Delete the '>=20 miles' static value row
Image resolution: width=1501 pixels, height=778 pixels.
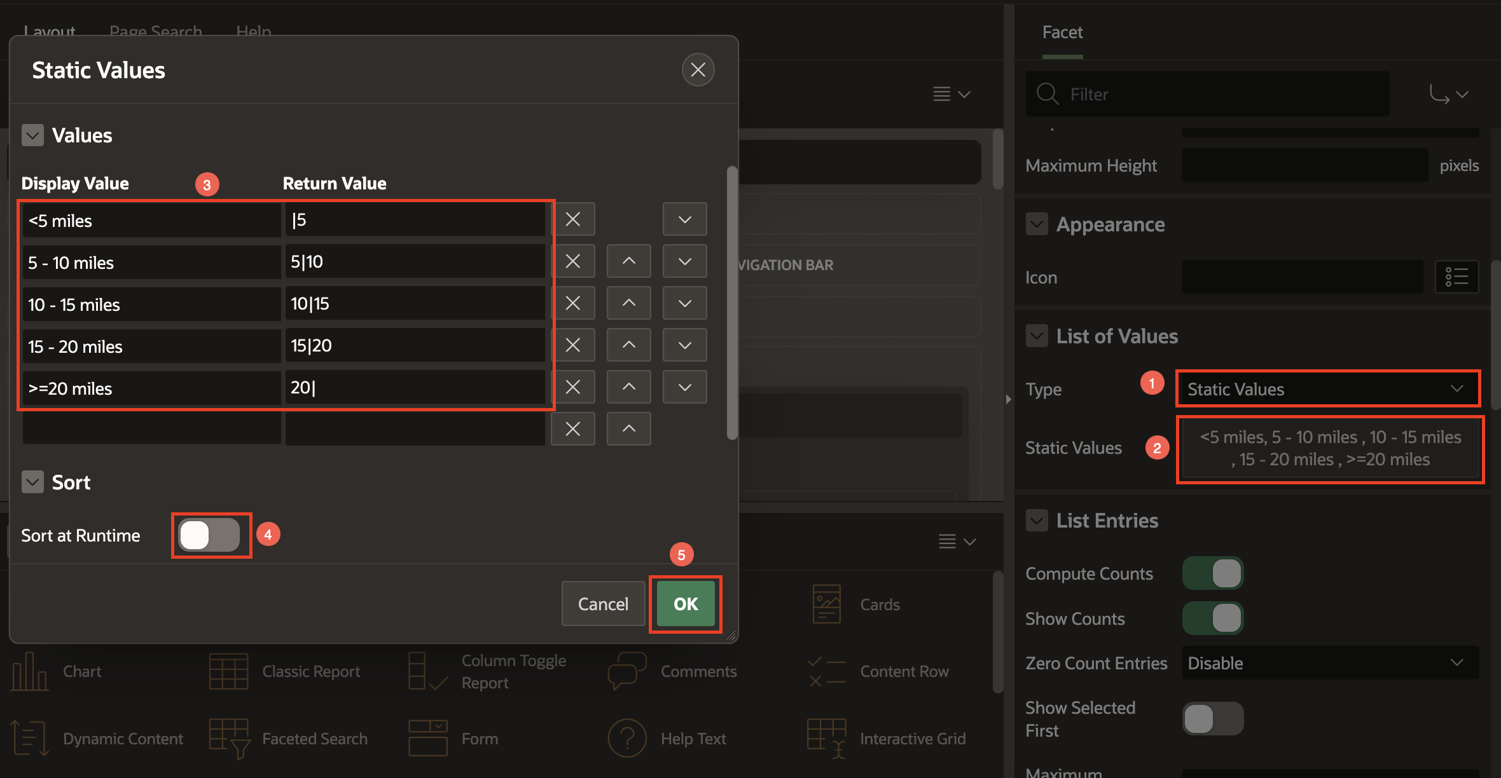(x=572, y=387)
